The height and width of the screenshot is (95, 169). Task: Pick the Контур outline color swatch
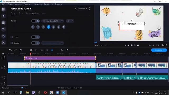click(x=35, y=43)
